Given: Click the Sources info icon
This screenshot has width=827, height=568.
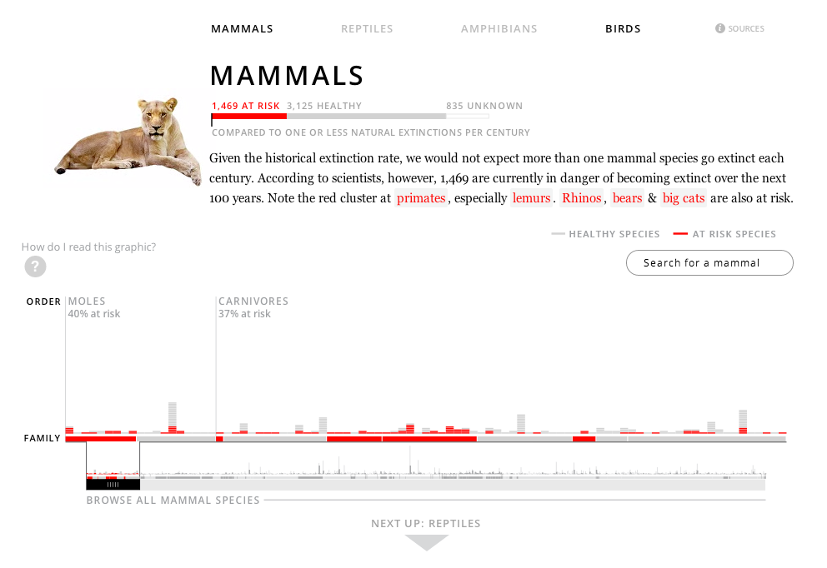Looking at the screenshot, I should [719, 28].
